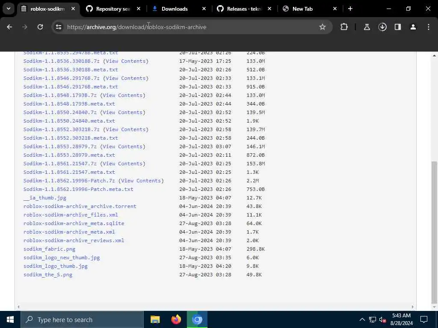The image size is (438, 328).
Task: View Contents of Sodikm-1.1.8550.24840.7z
Action: pos(123,112)
